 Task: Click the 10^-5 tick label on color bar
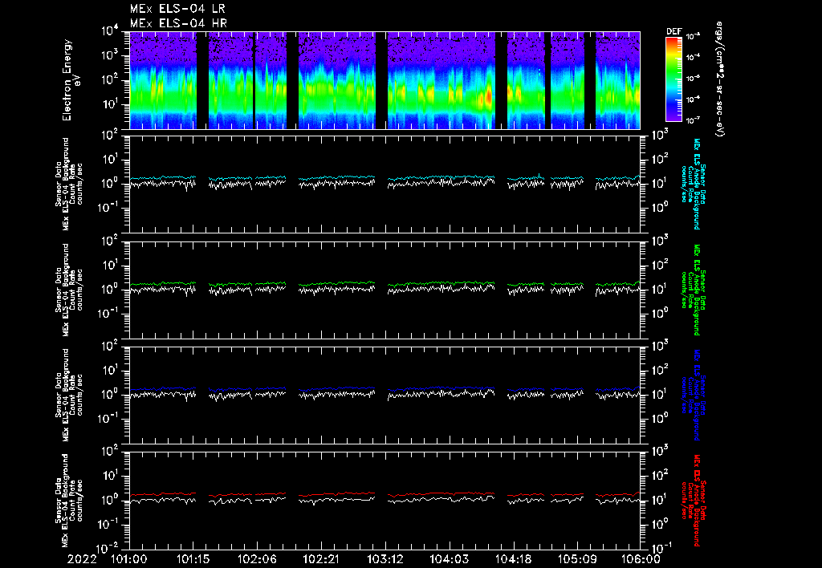tap(693, 79)
